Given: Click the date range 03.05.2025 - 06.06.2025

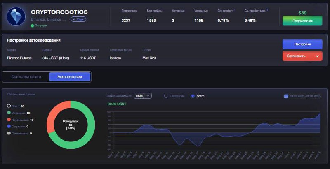Looking at the screenshot, I should click(305, 96).
